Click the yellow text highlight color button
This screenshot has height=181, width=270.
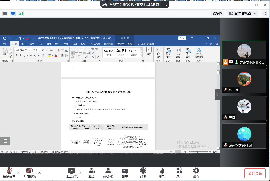(50, 55)
